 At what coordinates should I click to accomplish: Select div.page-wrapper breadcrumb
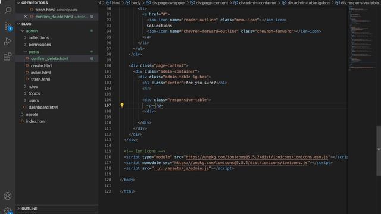(x=168, y=3)
